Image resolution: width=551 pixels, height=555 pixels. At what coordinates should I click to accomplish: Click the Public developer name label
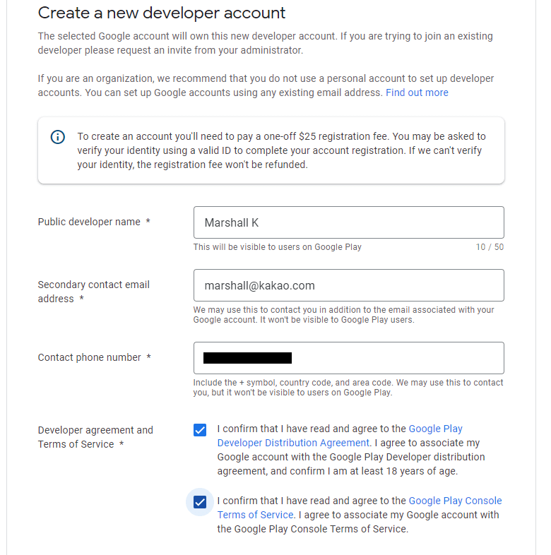point(89,222)
